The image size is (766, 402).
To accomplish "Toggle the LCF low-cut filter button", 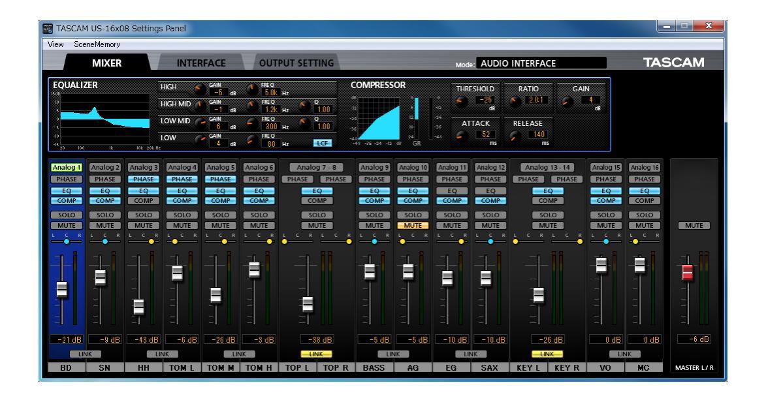I will click(322, 142).
